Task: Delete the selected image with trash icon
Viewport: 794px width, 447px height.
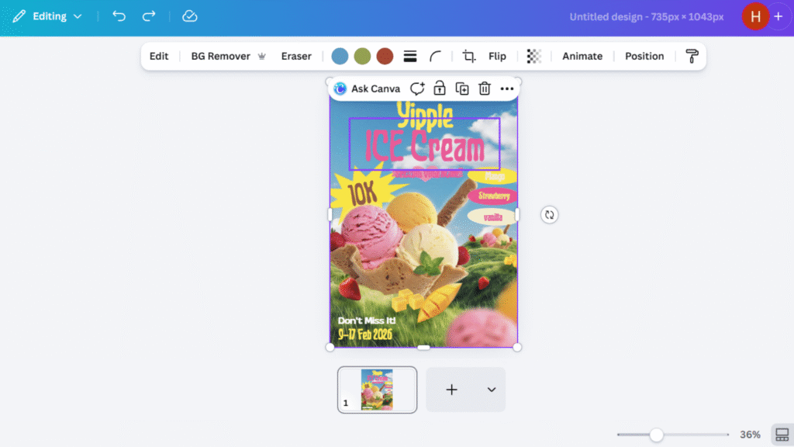Action: coord(485,88)
